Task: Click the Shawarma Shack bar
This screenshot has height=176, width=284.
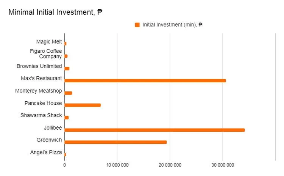Action: point(67,118)
